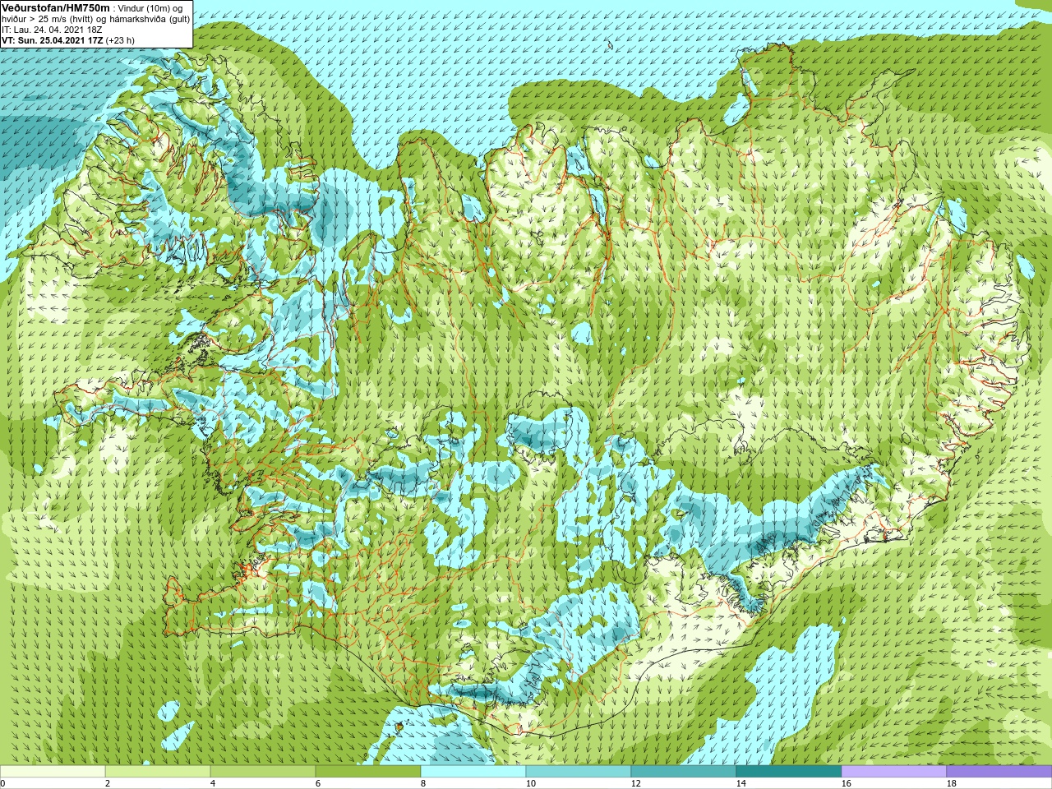Click the legend tick label "6"
This screenshot has height=789, width=1052.
(318, 783)
